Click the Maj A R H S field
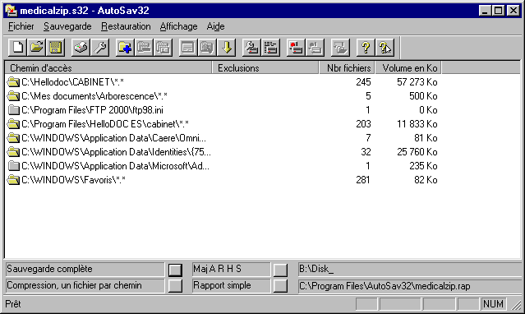Screen dimensions: 525x314 (x=231, y=269)
